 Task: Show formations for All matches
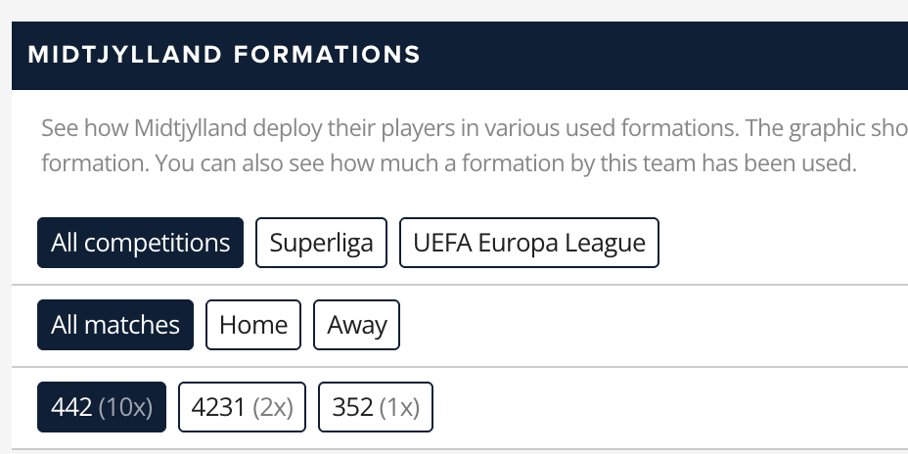[x=115, y=325]
